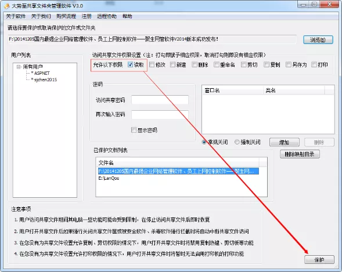This screenshot has width=342, height=272.
Task: Open the 关于软件 menu
Action: [x=16, y=16]
